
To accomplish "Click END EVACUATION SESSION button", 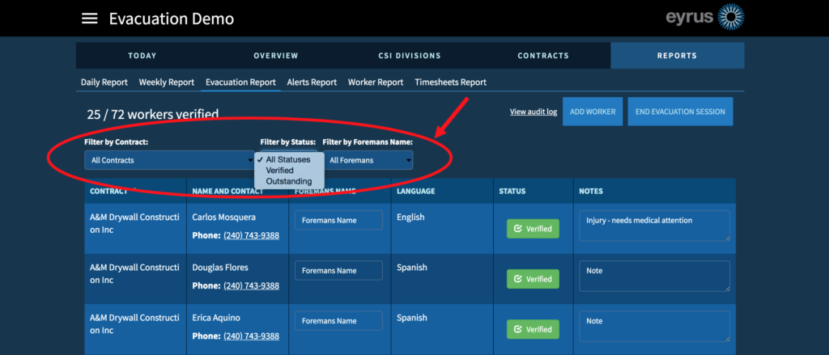I will click(680, 112).
